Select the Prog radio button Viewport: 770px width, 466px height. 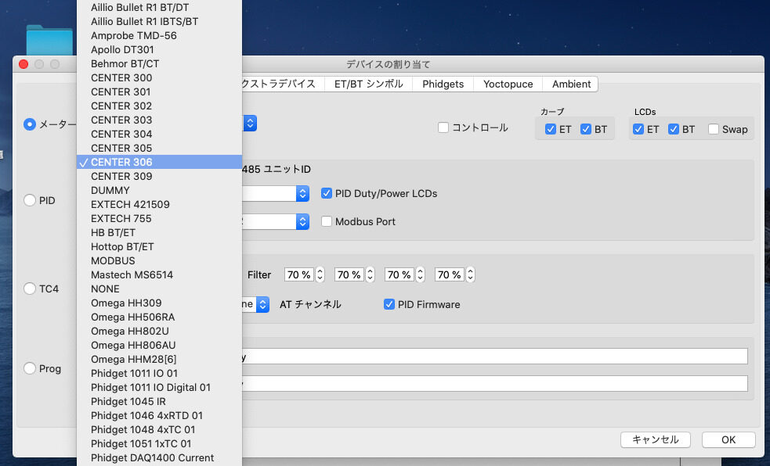[x=30, y=368]
